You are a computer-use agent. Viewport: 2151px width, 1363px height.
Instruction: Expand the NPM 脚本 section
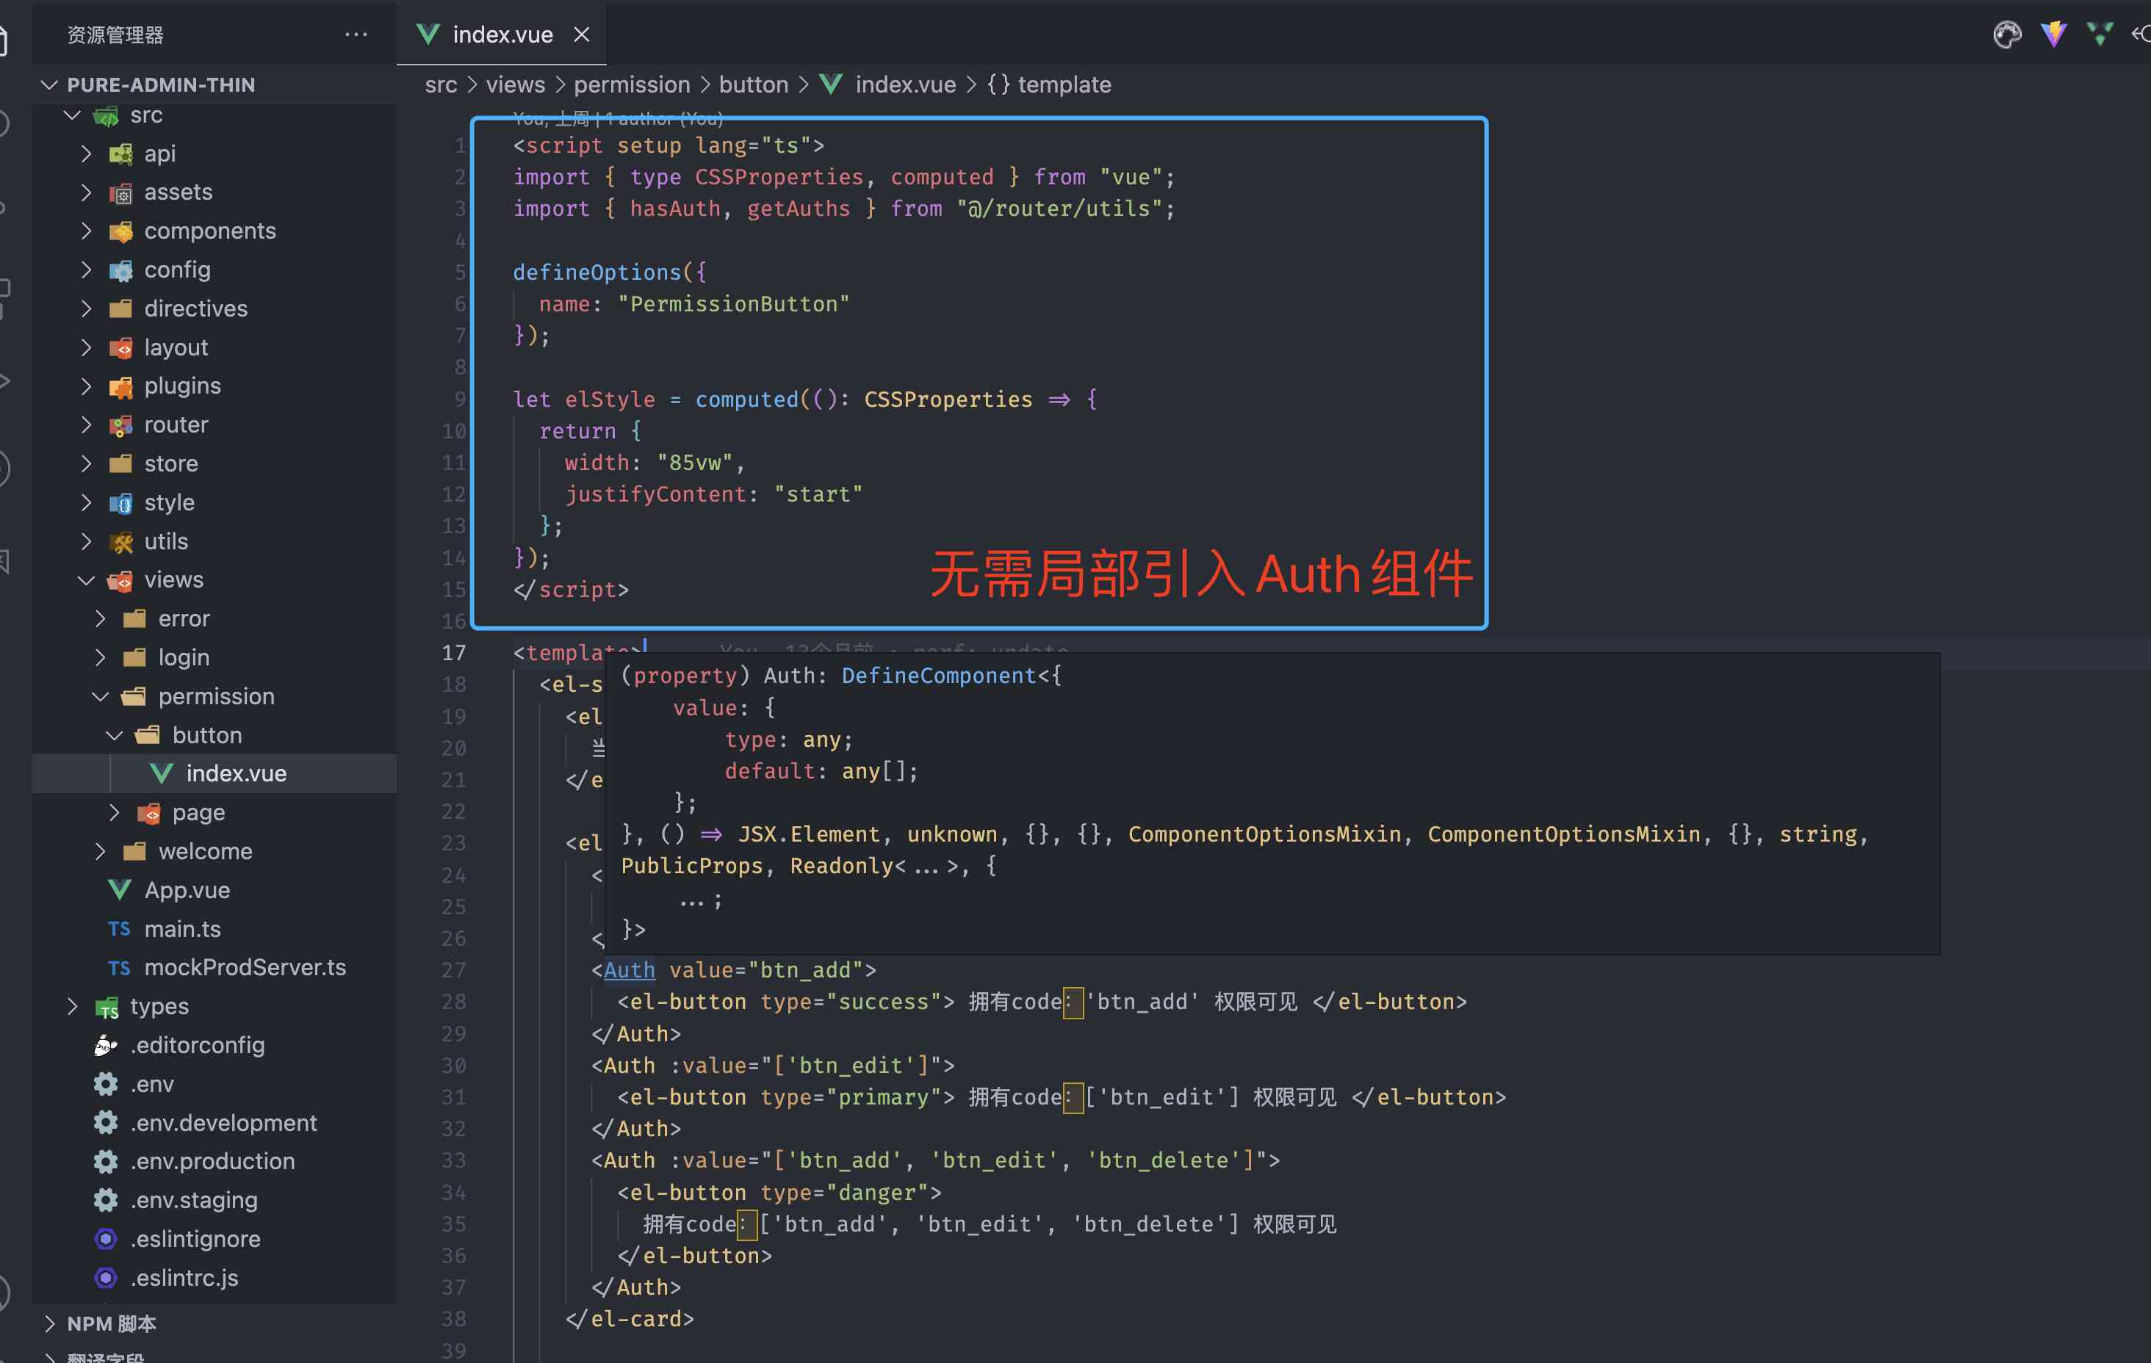(x=112, y=1323)
